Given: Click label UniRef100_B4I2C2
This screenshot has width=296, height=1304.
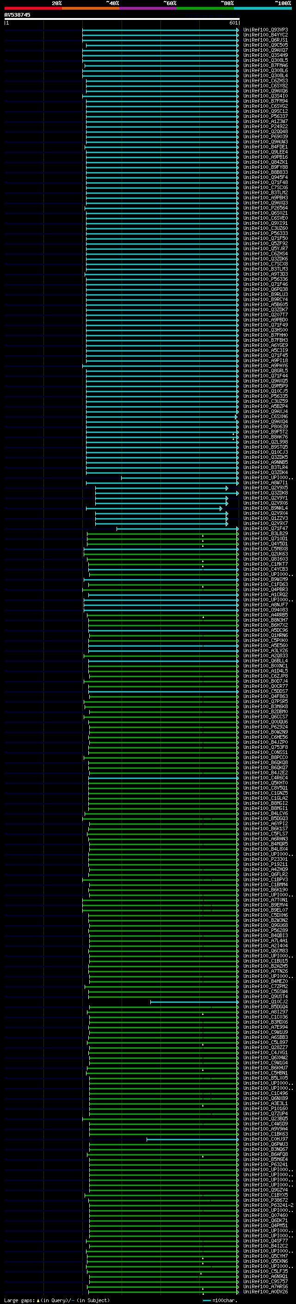Looking at the screenshot, I should (x=265, y=1246).
